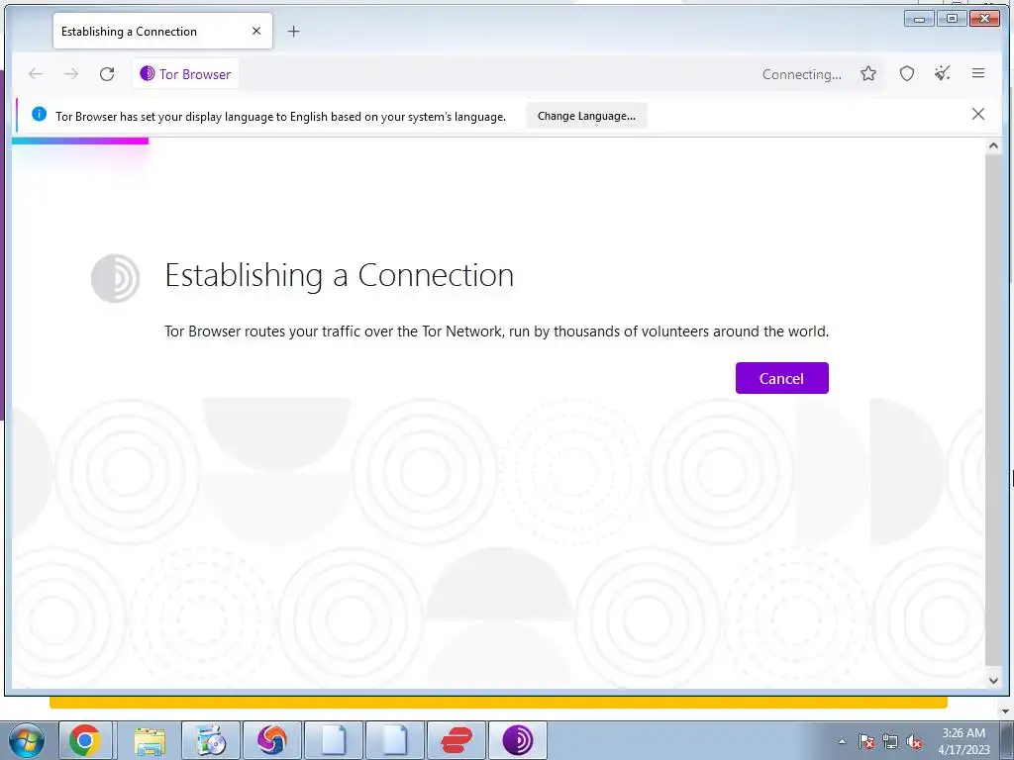Click the connection progress bar
Image resolution: width=1014 pixels, height=760 pixels.
[x=80, y=141]
